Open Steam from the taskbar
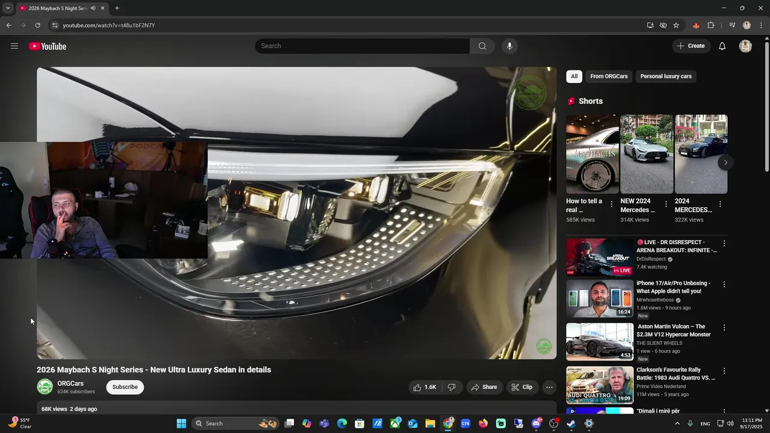Image resolution: width=770 pixels, height=433 pixels. coord(571,423)
